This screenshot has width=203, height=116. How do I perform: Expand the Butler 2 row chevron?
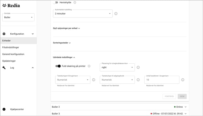click(186, 107)
